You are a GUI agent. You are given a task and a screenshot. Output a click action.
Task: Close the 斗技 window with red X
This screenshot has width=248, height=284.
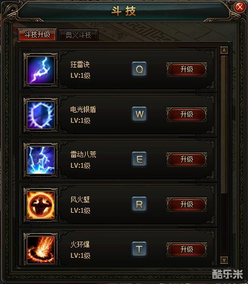point(240,8)
